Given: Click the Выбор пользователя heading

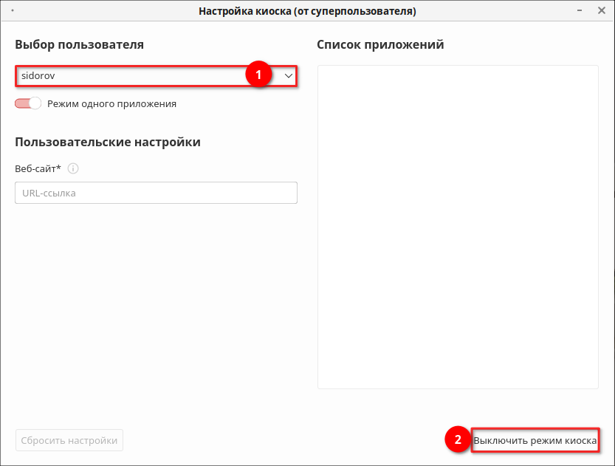Looking at the screenshot, I should pyautogui.click(x=79, y=44).
